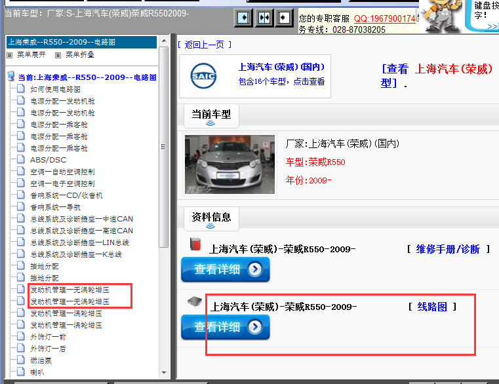Open 总线系统及诊断插座一LIN总线 item
This screenshot has height=384, width=499.
[79, 242]
